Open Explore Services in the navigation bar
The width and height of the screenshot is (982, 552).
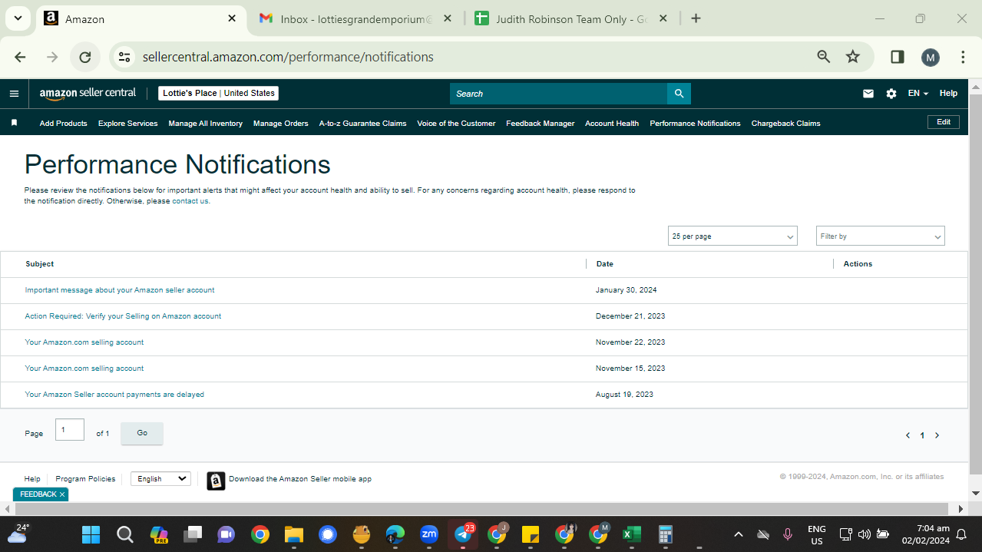(127, 123)
